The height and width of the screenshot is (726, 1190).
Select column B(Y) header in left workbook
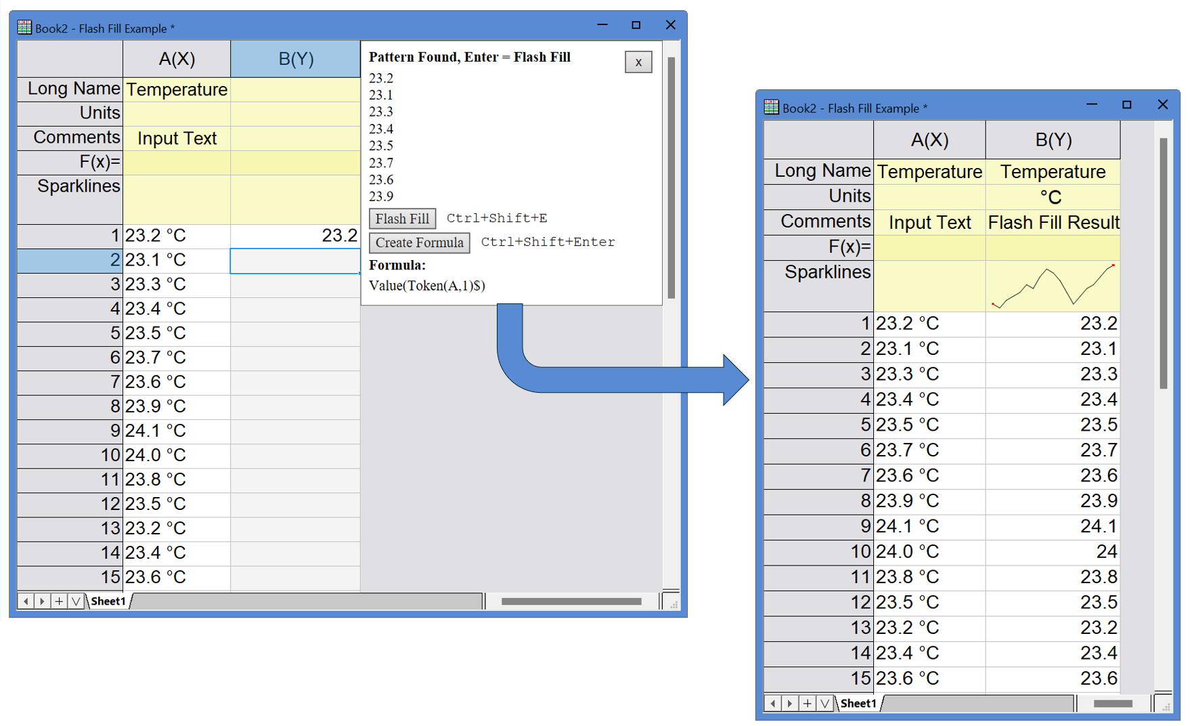[x=296, y=59]
